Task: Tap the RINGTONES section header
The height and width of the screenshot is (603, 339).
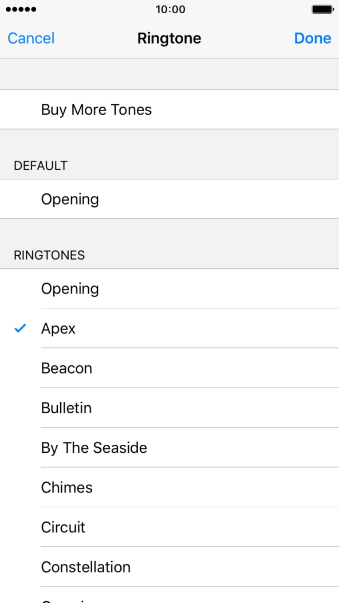Action: (x=48, y=255)
